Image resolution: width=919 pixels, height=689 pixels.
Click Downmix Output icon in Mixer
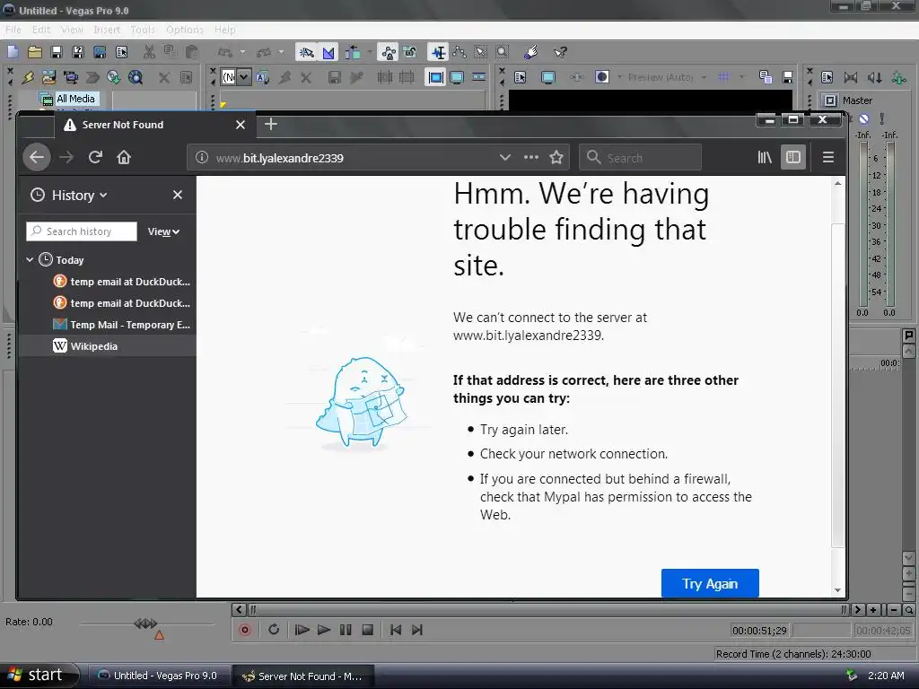click(x=850, y=77)
